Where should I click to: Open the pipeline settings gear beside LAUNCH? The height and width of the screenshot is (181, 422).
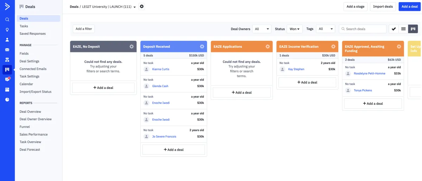(142, 6)
